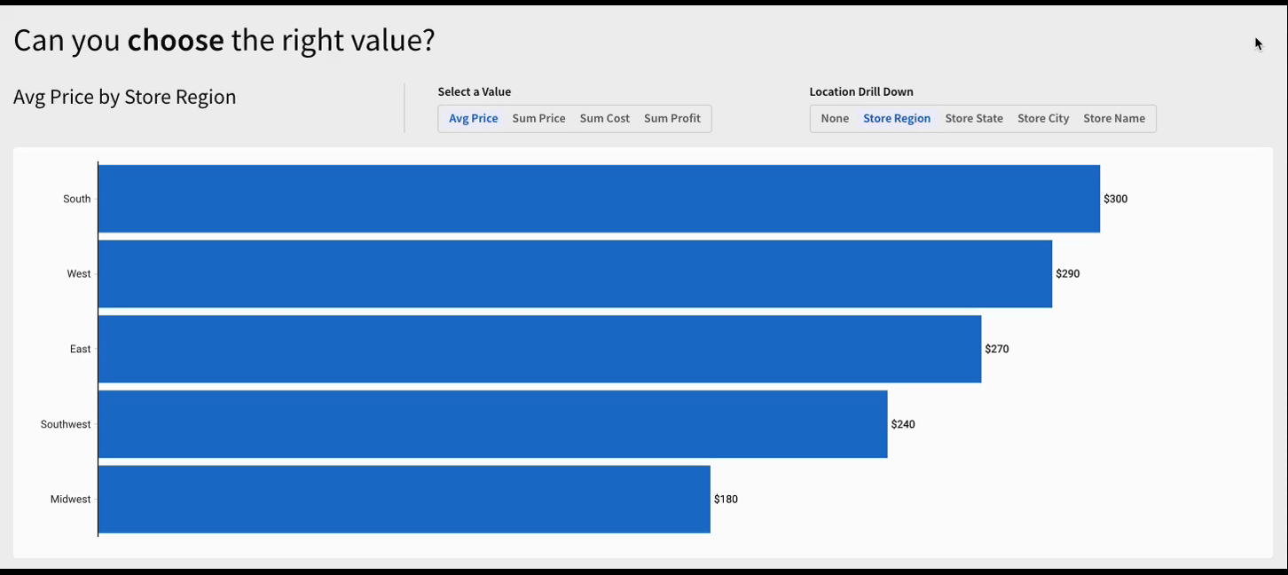
Task: Switch drill down to Store City
Action: point(1043,119)
